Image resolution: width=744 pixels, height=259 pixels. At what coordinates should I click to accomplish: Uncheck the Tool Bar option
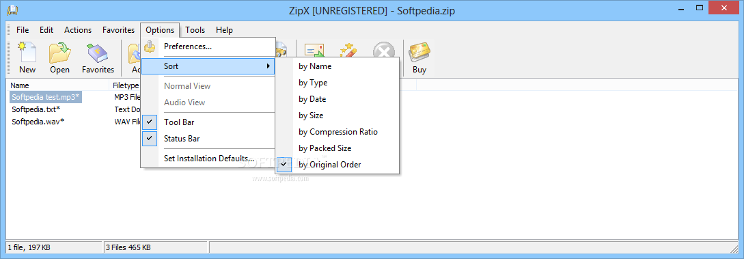pyautogui.click(x=208, y=122)
